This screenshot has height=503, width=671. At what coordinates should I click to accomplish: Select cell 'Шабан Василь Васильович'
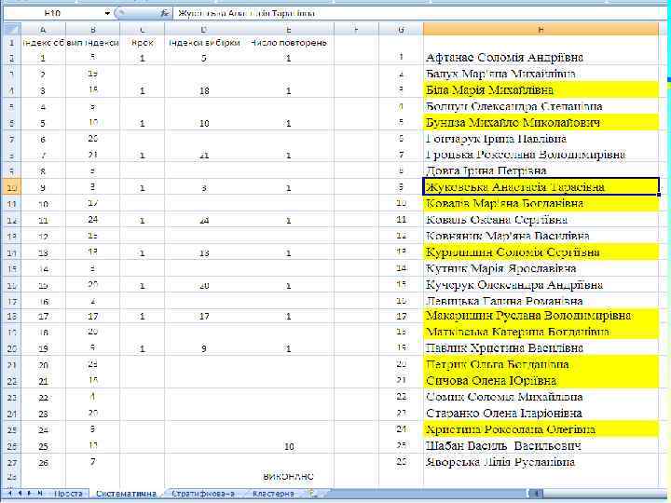pos(541,445)
